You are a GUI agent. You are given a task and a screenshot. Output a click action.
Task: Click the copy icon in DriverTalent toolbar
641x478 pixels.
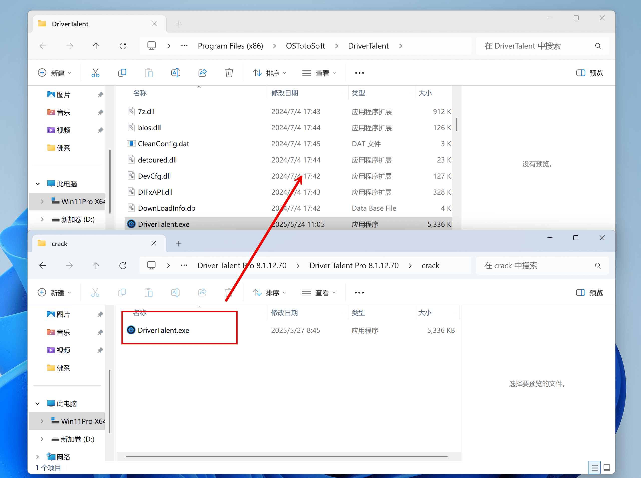coord(122,73)
